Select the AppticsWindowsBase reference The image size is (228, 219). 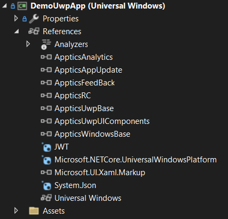point(92,134)
